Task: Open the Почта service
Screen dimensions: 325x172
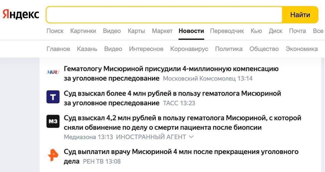Action: pos(297,31)
